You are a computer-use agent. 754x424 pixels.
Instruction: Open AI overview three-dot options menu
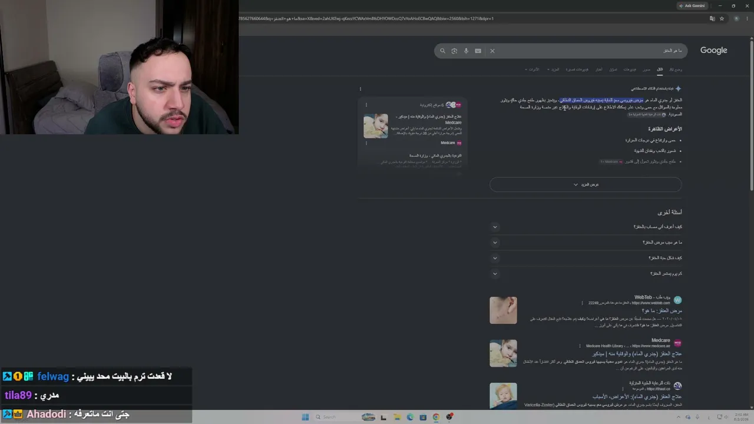click(x=361, y=89)
